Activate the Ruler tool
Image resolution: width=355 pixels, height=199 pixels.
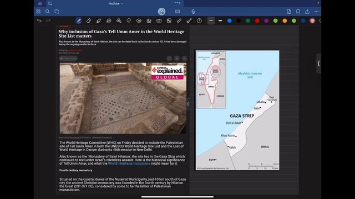click(x=179, y=21)
